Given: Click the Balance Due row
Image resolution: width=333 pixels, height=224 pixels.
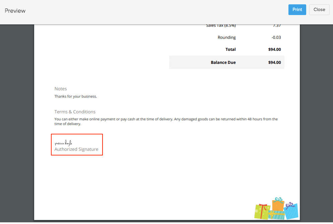Looking at the screenshot, I should [226, 62].
